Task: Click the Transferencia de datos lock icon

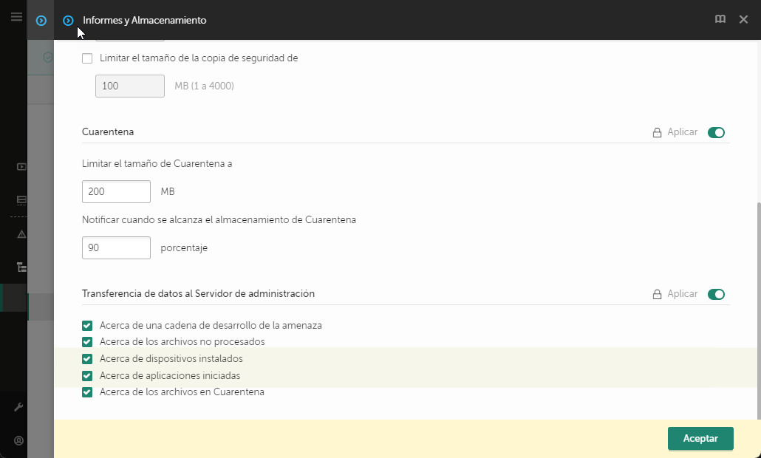Action: [x=657, y=294]
